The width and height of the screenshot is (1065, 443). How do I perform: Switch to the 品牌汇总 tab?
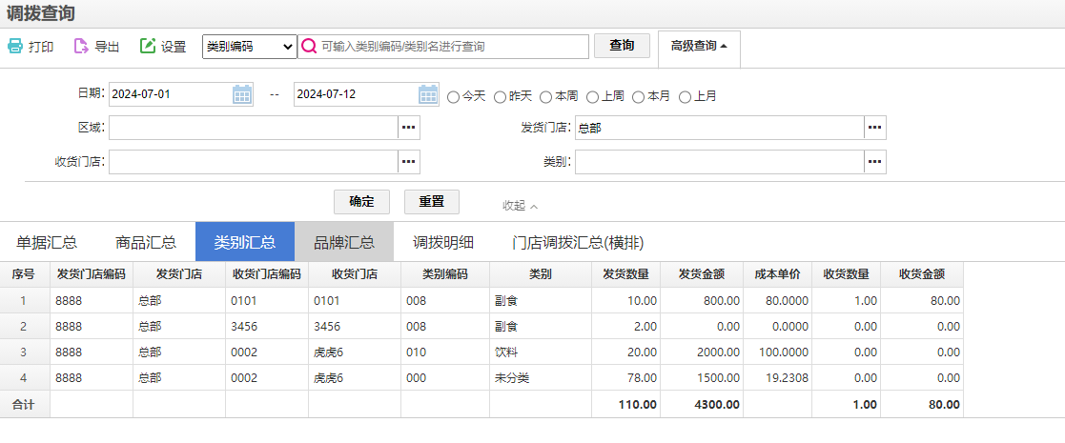(x=344, y=242)
